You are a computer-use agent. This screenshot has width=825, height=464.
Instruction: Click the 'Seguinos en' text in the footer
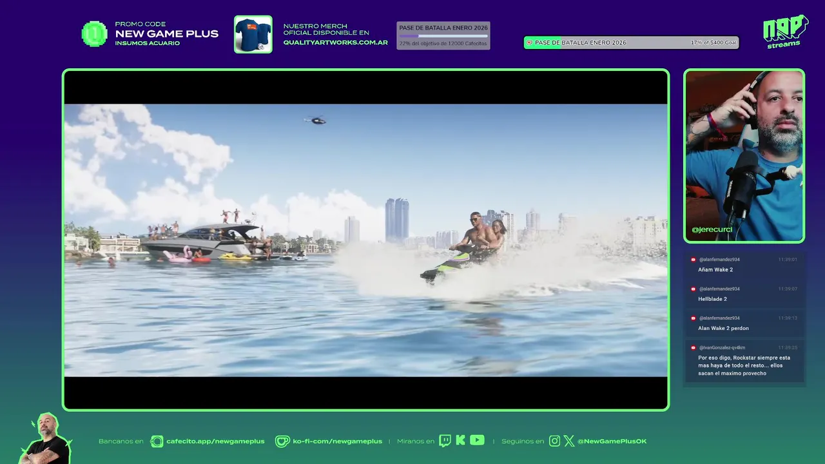523,441
